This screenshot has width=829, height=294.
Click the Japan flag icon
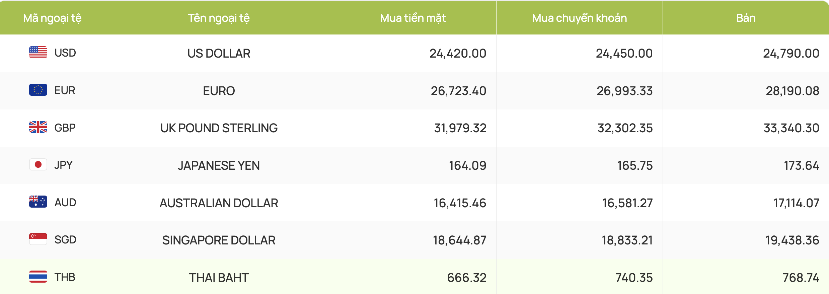coord(38,164)
